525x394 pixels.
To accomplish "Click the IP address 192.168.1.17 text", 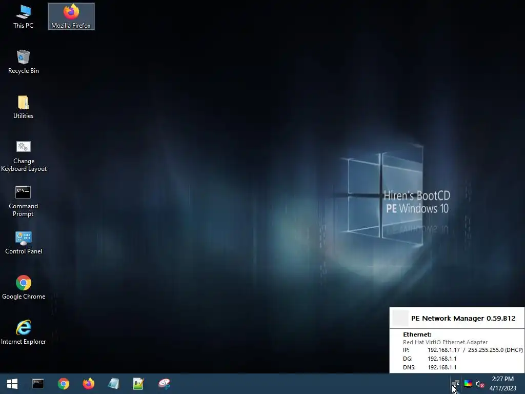I will (443, 350).
